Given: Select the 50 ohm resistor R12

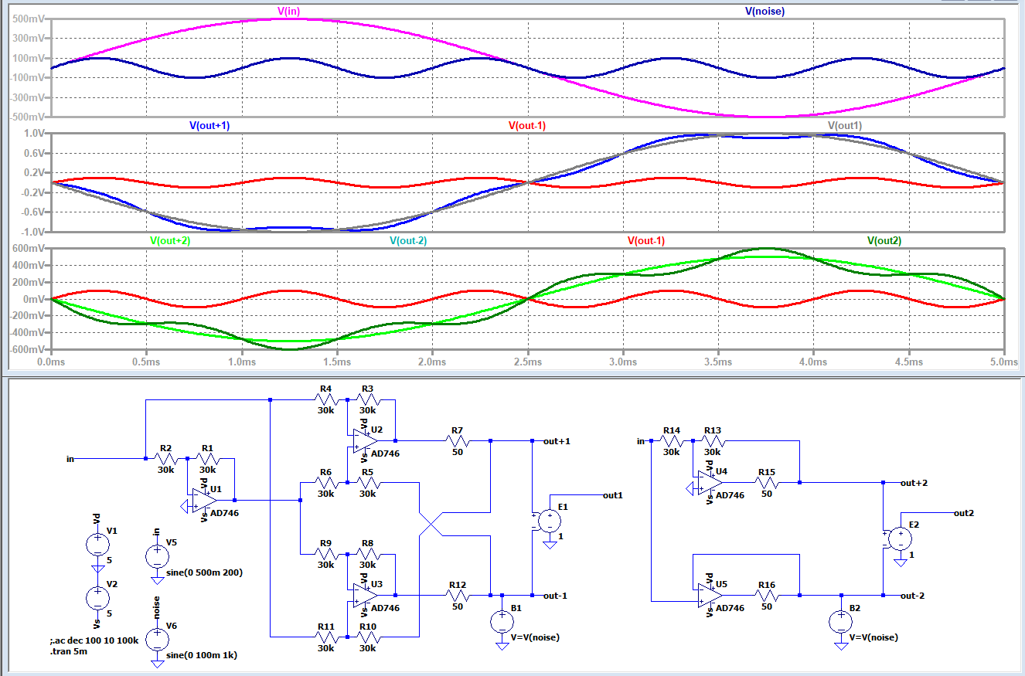Looking at the screenshot, I should click(458, 595).
